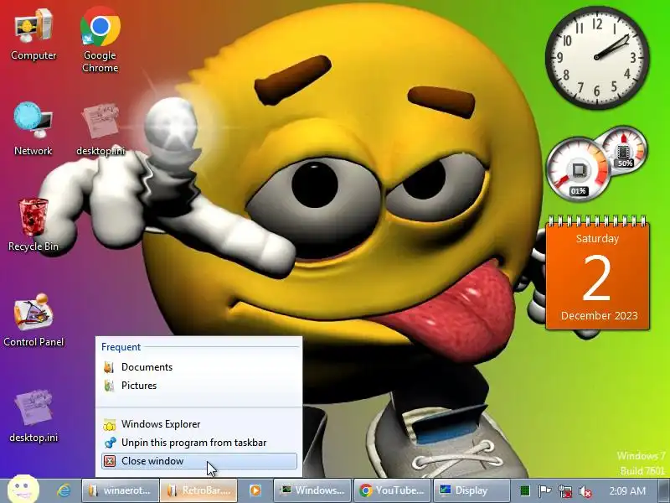
Task: Select the Control Panel desktop icon
Action: pyautogui.click(x=33, y=320)
